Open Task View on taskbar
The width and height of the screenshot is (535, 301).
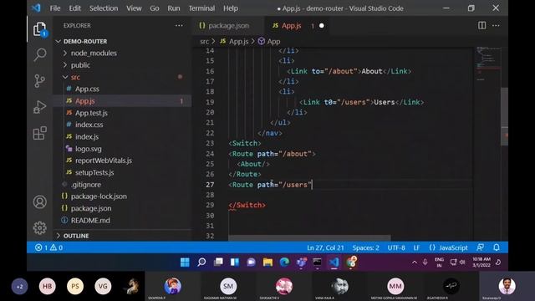pyautogui.click(x=218, y=262)
